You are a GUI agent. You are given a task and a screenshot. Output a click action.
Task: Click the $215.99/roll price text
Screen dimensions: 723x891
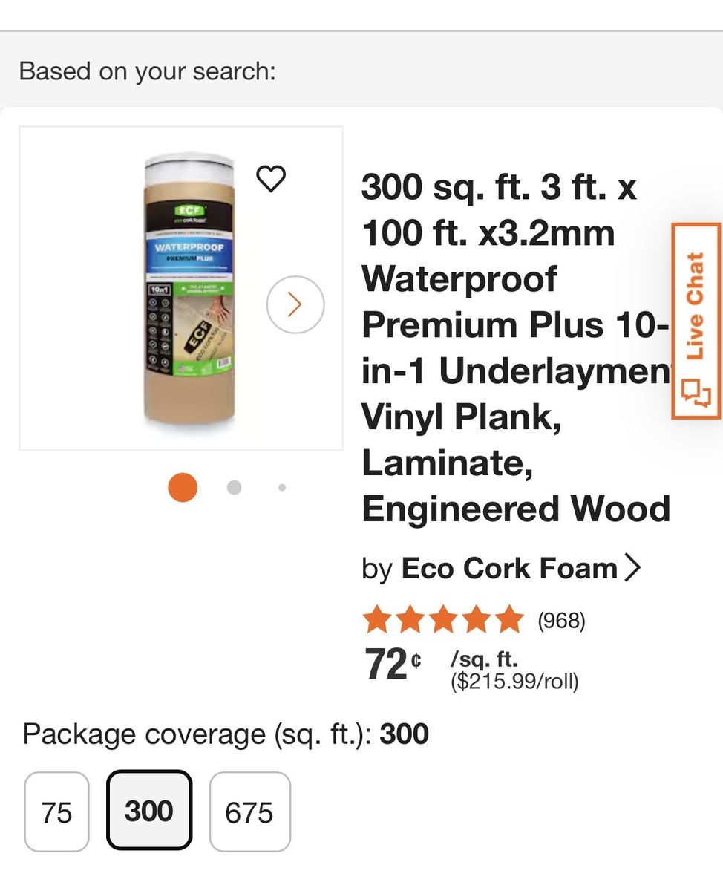[514, 682]
